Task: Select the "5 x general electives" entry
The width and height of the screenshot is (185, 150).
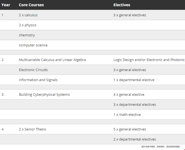Action: 130,129
